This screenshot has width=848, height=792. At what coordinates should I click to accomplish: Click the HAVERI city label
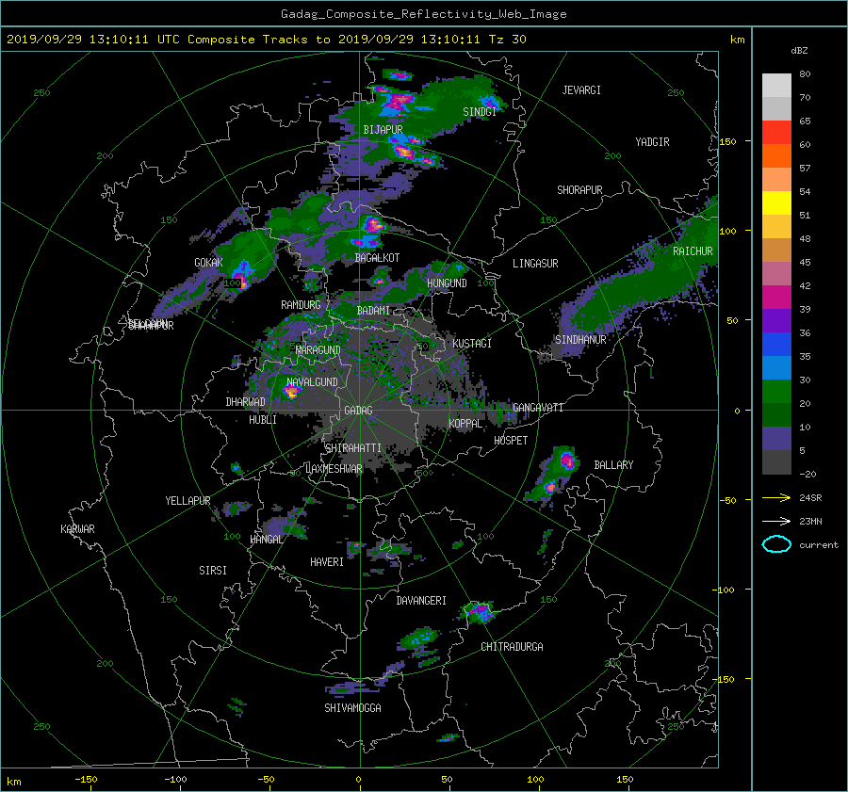[x=327, y=562]
